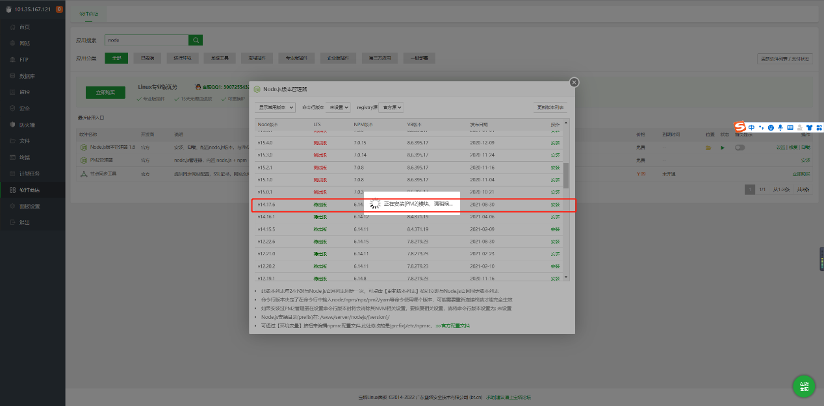Viewport: 824px width, 406px height.
Task: Click the 更新版本列表 button
Action: [x=551, y=107]
